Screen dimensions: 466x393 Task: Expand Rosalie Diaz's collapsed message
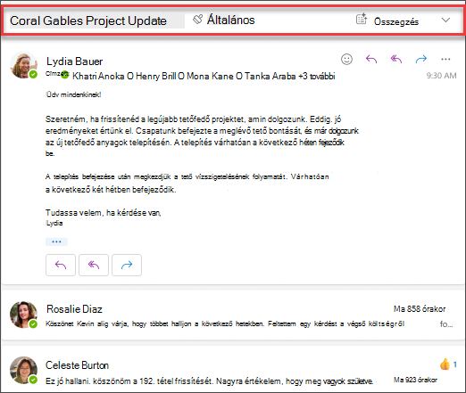pyautogui.click(x=233, y=315)
